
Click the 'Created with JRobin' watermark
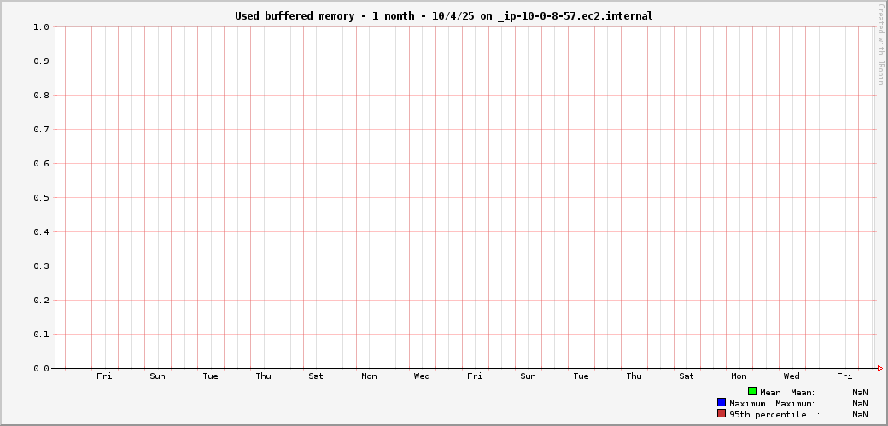pos(880,44)
